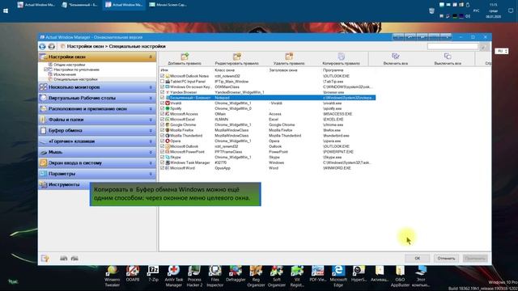
Task: Click the help icon at bottom-left of window
Action: click(x=45, y=259)
